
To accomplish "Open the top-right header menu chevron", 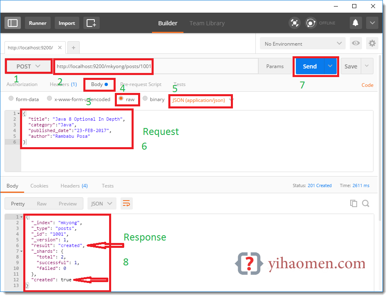I will 372,23.
